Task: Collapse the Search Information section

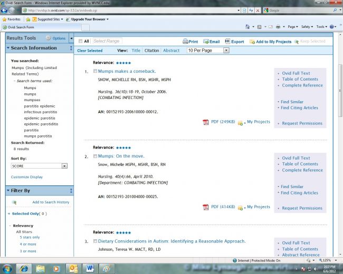Action: tap(8, 48)
